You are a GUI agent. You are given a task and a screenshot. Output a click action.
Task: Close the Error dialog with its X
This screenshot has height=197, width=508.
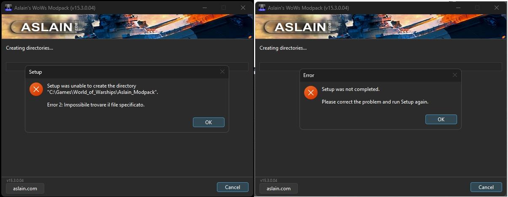[455, 75]
